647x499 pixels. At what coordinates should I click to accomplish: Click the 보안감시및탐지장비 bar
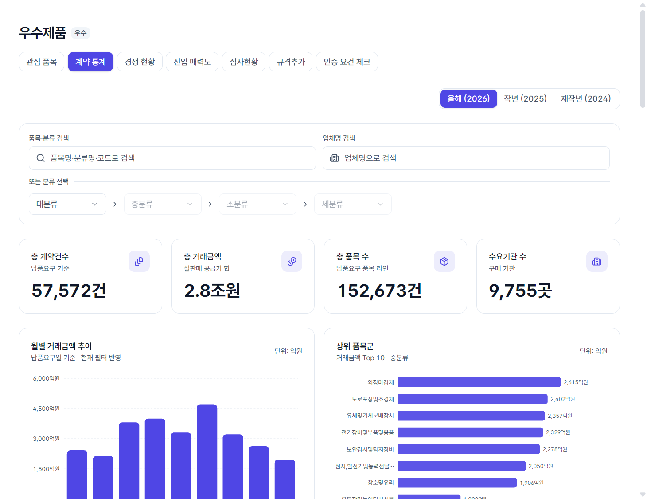coord(469,449)
